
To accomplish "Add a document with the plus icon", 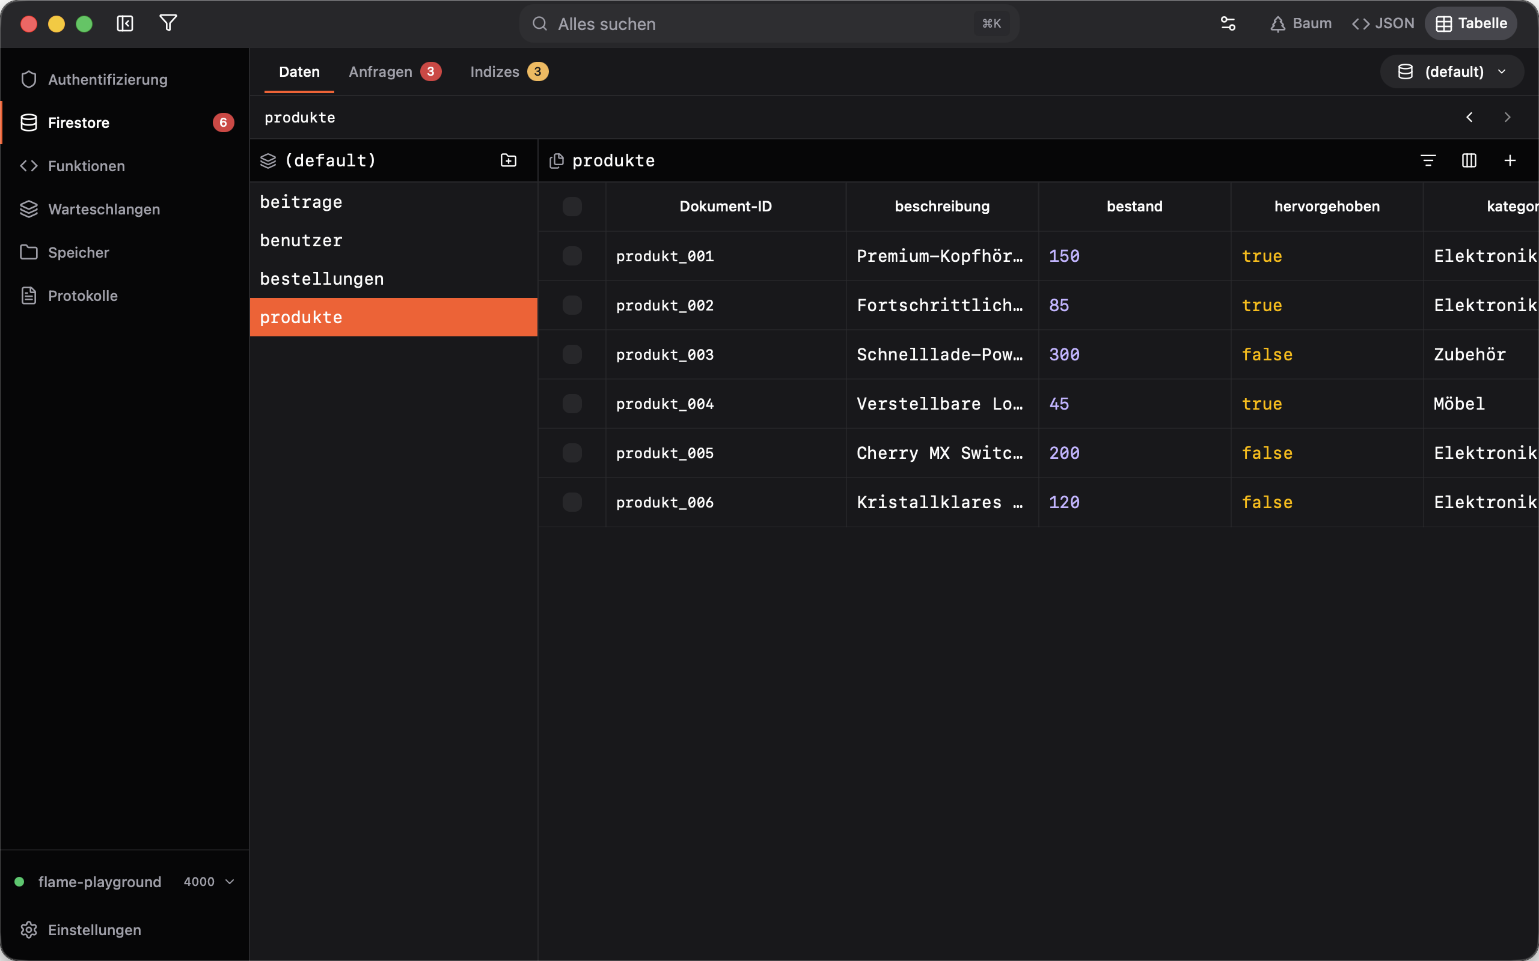I will [x=1510, y=160].
